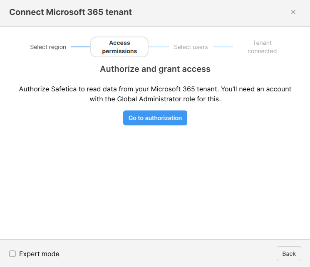310x267 pixels.
Task: Click the Go to authorization button
Action: [155, 118]
